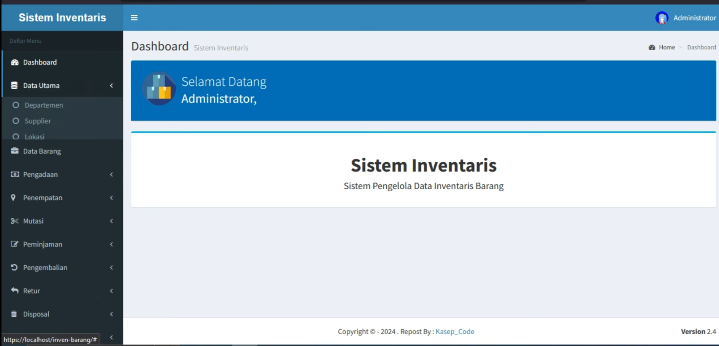Open the Data Utama menu
Viewport: 719px width, 346px height.
pos(62,85)
